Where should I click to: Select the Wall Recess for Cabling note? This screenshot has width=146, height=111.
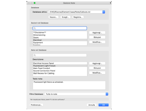point(60,73)
